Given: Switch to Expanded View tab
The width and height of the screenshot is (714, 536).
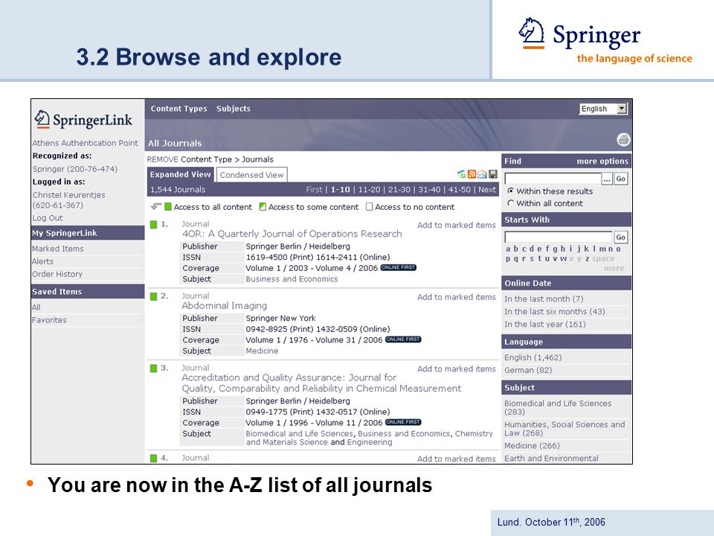Looking at the screenshot, I should [x=180, y=174].
